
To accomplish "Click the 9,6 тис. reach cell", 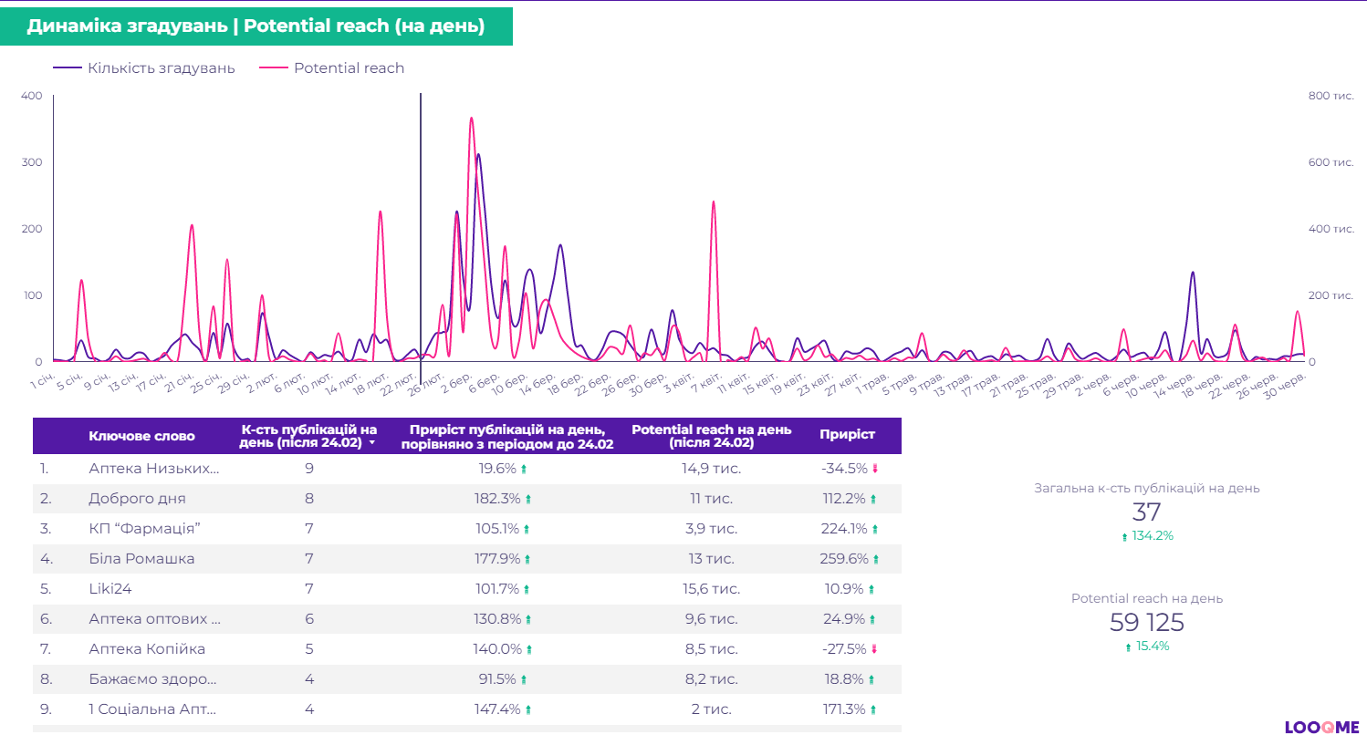I will (711, 619).
